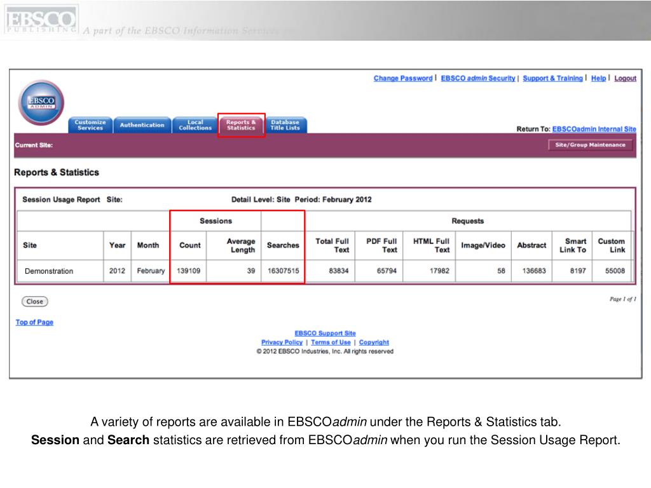Click the Custom Link column header
The height and width of the screenshot is (488, 651).
[611, 245]
